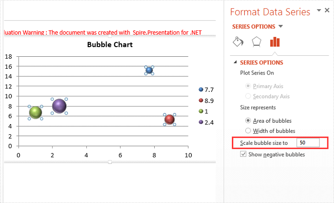Select Area of bubbles option

tap(248, 121)
